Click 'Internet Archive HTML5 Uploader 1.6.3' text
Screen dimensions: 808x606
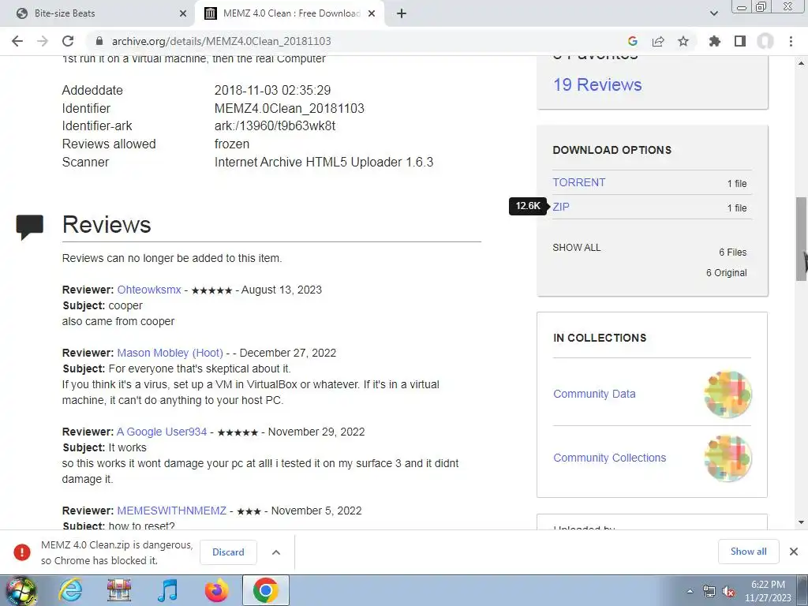point(324,162)
